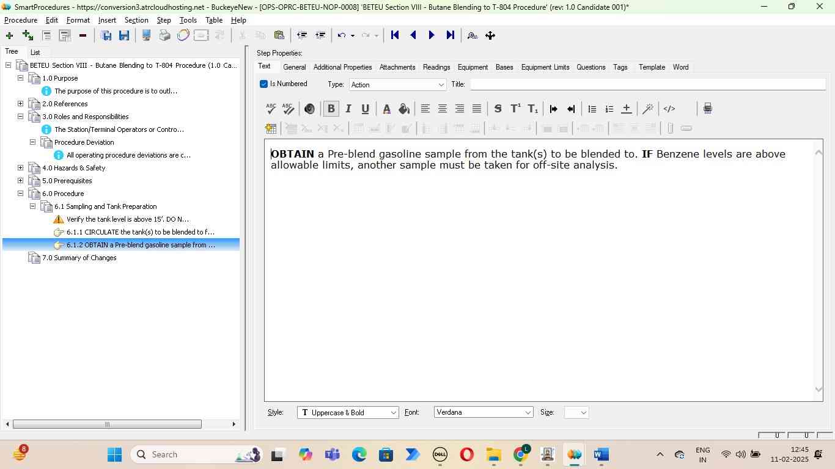Click the font color A icon
Screen dimensions: 835x469
[386, 109]
